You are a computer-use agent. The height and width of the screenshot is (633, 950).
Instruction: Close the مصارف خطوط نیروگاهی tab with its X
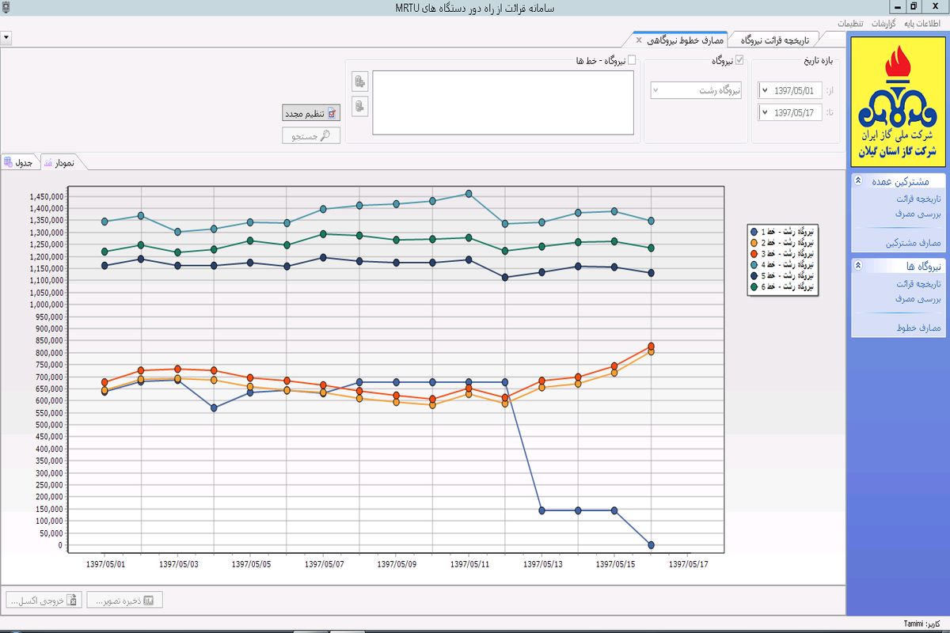(639, 40)
